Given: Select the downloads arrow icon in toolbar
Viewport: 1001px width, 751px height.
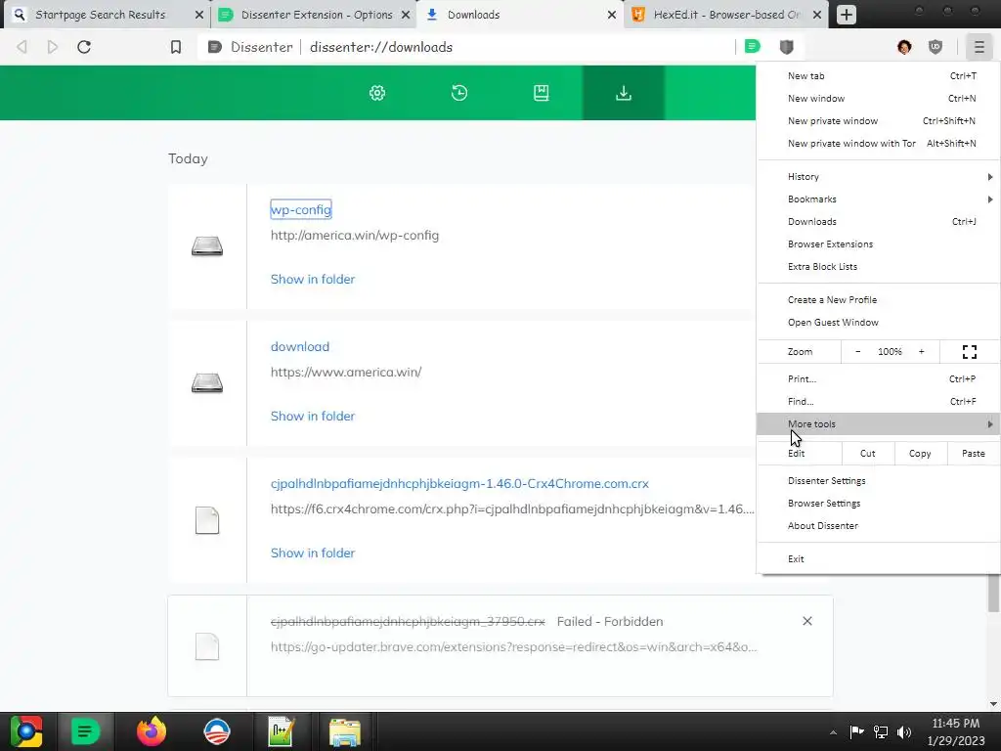Looking at the screenshot, I should tap(624, 93).
